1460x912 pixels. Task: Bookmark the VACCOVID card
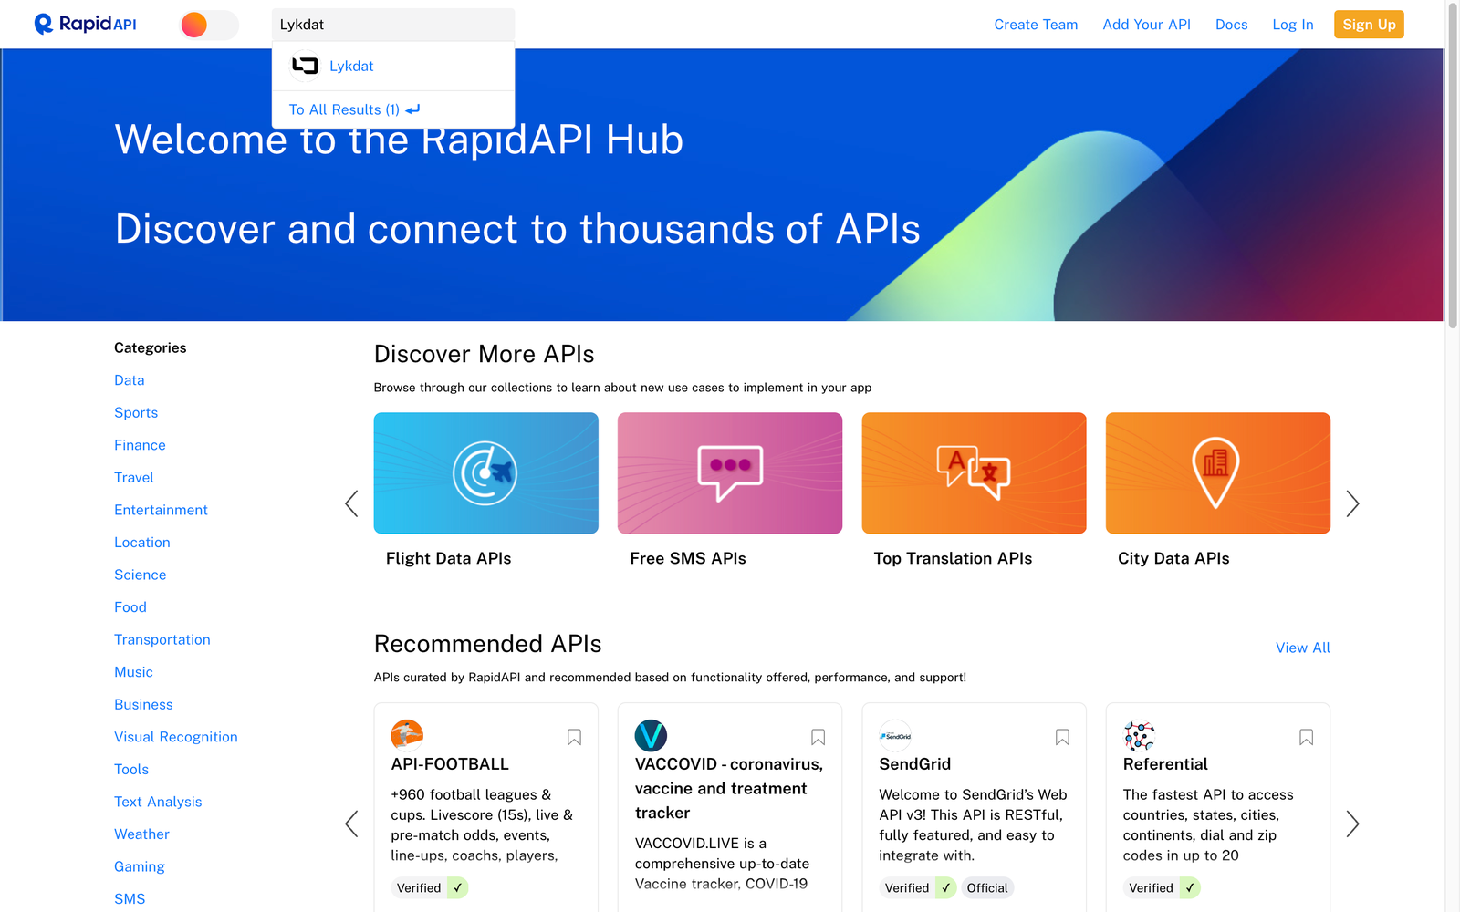pyautogui.click(x=818, y=737)
